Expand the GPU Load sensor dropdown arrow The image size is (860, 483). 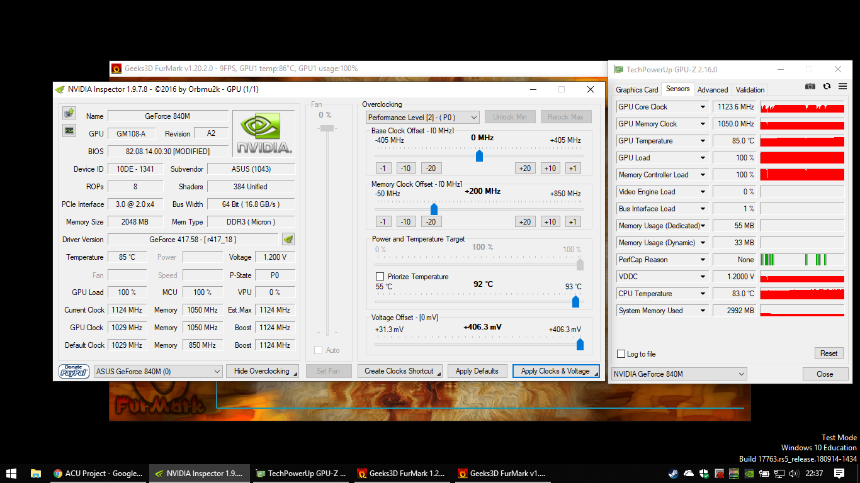703,158
